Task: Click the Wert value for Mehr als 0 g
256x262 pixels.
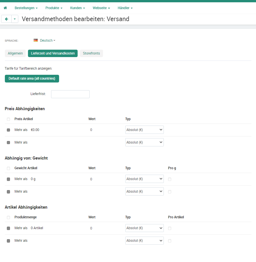Action: (91, 179)
